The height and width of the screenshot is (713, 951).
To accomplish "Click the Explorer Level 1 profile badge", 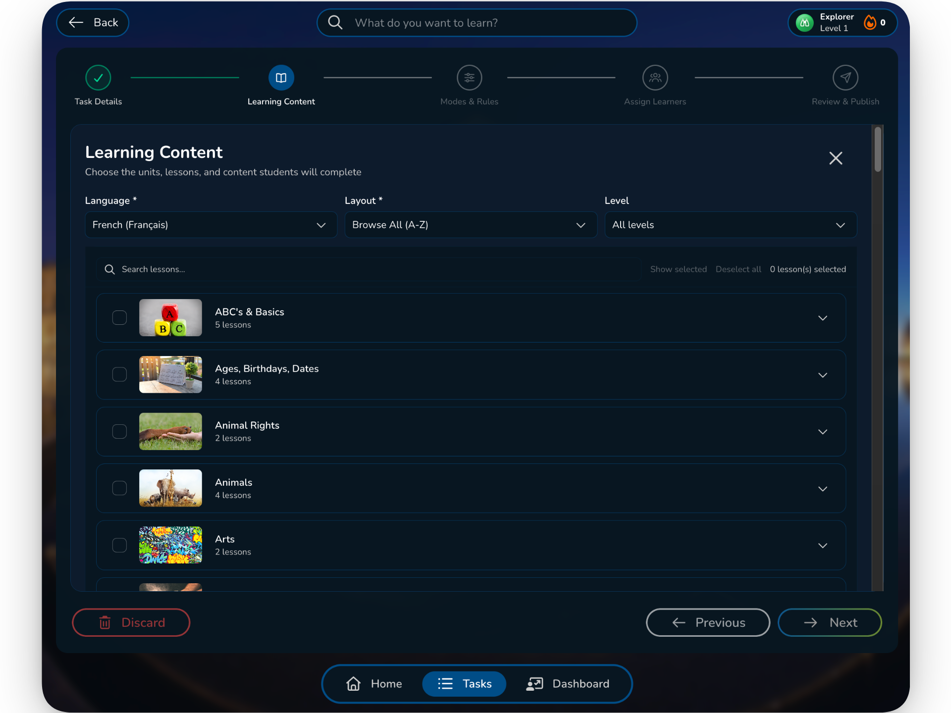I will [842, 23].
